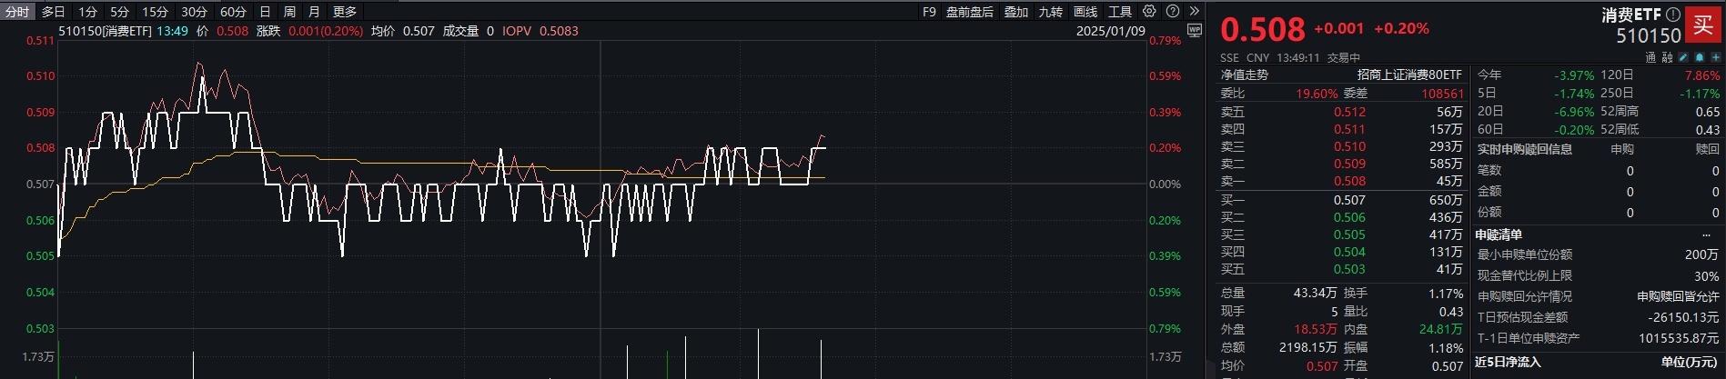The height and width of the screenshot is (379, 1726).
Task: Add the ETF with the plus icon
Action: coord(1715,57)
